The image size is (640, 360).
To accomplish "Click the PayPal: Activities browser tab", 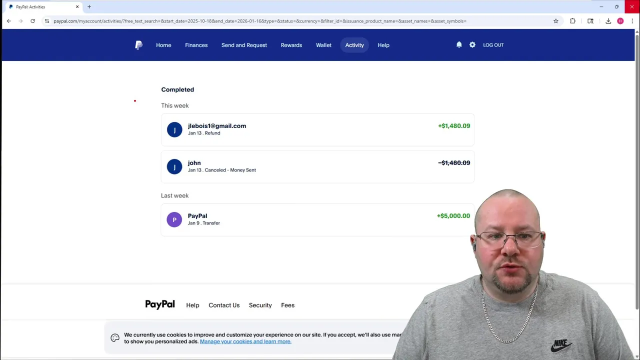I will pyautogui.click(x=44, y=7).
